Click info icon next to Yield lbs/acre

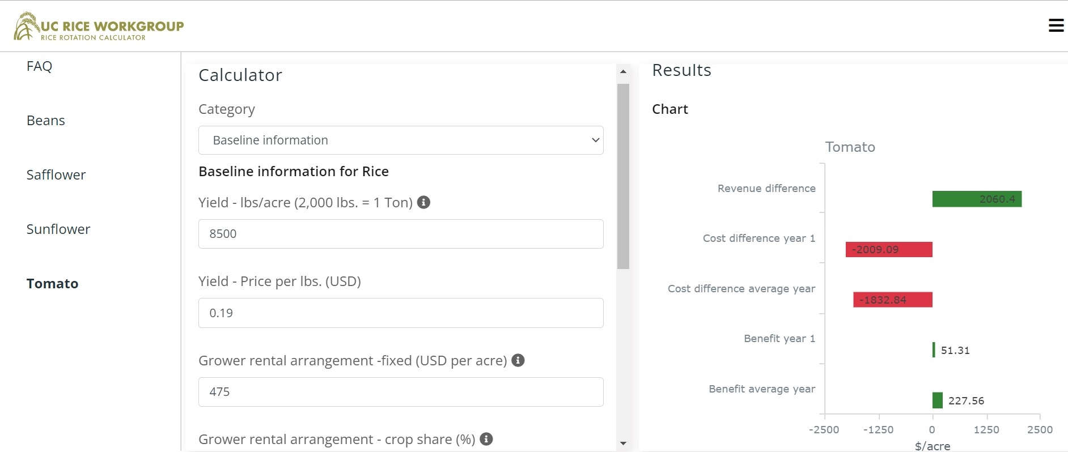pos(423,202)
